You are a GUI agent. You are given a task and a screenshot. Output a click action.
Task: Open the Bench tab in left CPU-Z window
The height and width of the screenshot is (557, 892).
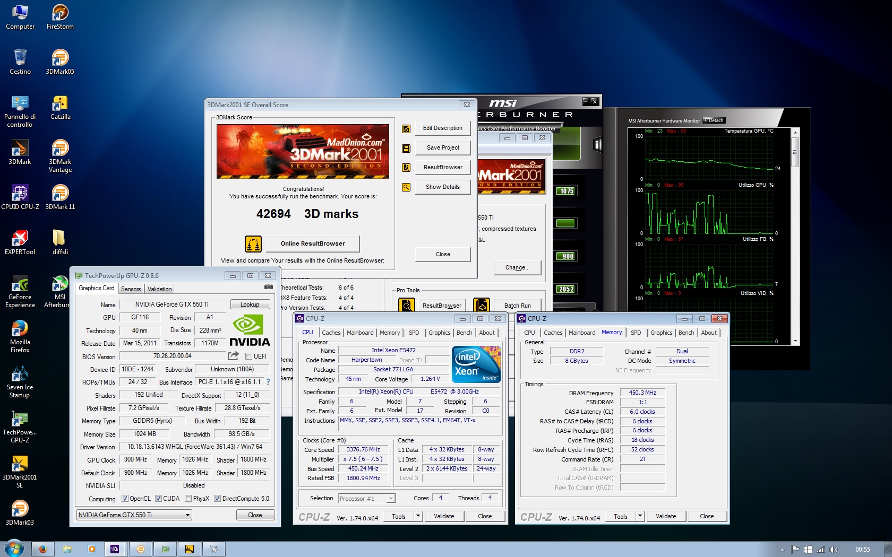464,333
